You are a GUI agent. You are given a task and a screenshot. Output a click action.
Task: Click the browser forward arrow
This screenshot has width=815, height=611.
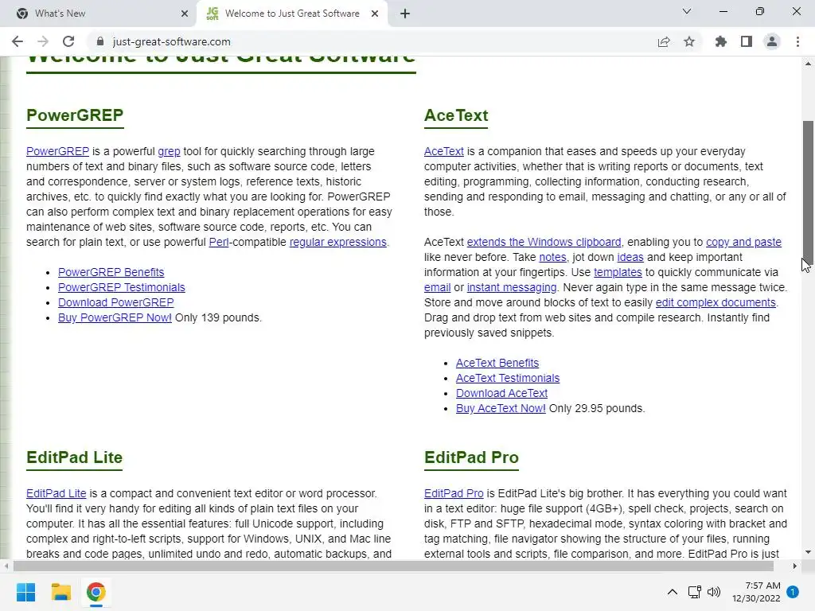(x=43, y=41)
